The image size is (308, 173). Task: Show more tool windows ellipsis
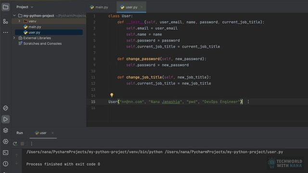[x=5, y=32]
